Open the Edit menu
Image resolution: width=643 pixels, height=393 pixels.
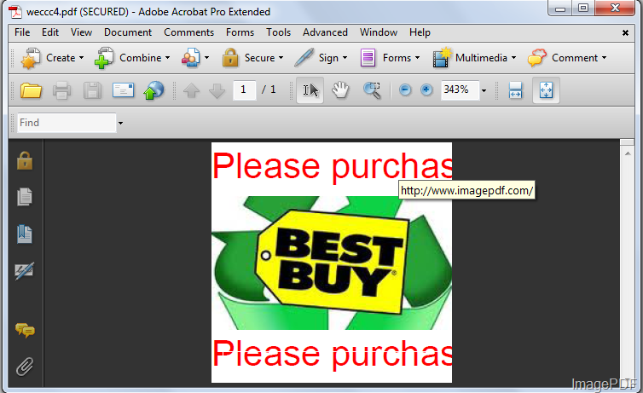pos(50,32)
